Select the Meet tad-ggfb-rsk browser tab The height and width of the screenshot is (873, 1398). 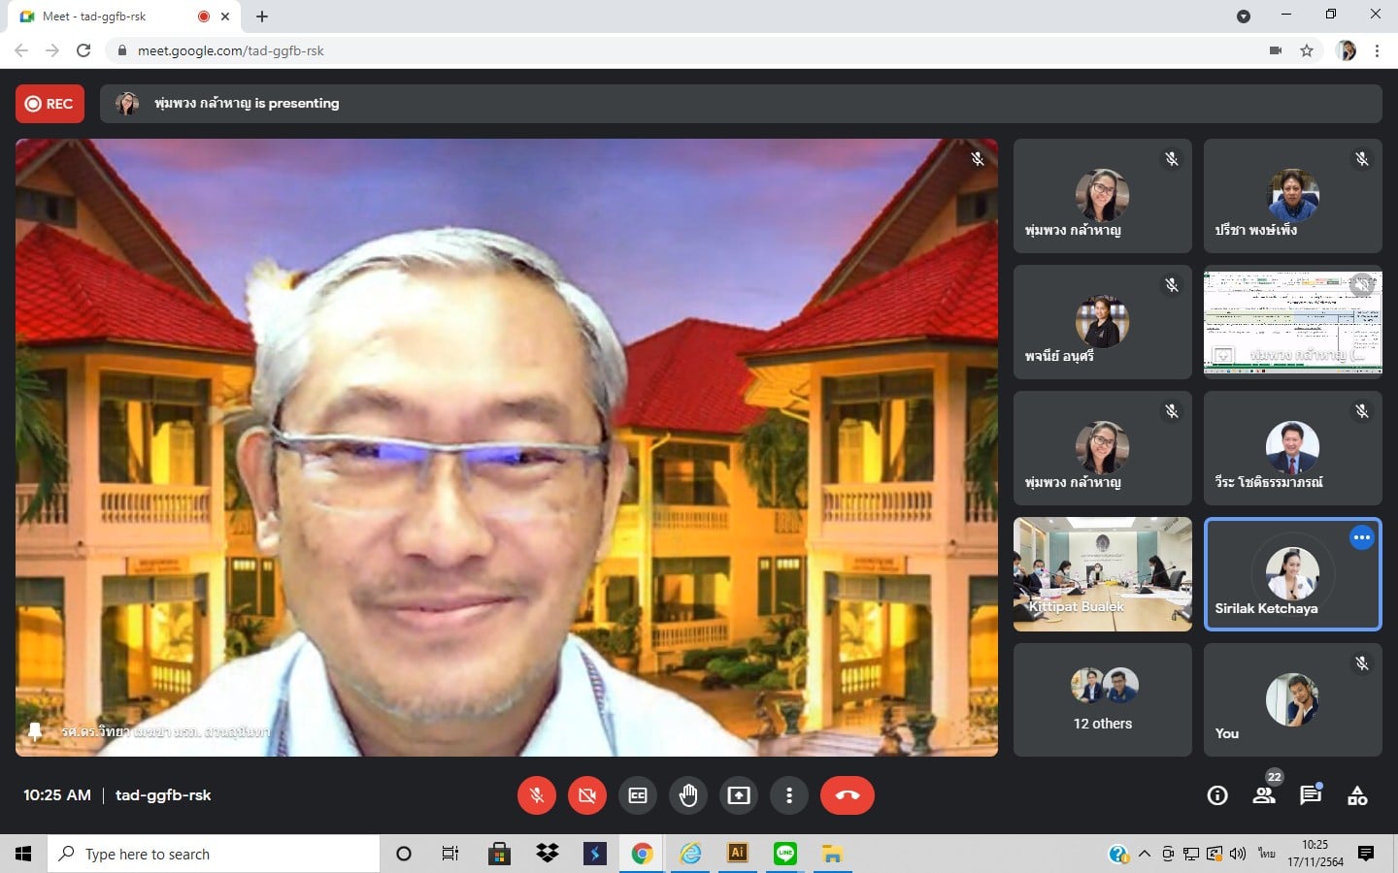pyautogui.click(x=107, y=16)
